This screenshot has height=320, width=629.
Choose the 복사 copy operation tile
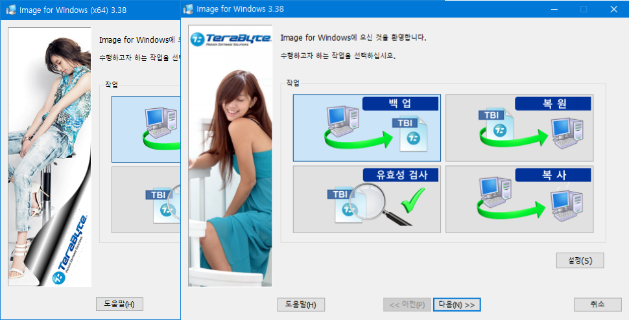tap(519, 199)
